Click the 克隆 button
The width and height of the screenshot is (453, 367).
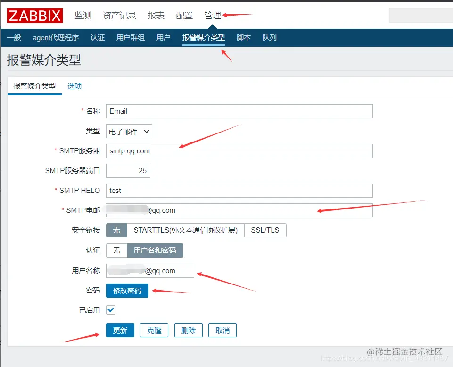click(154, 330)
